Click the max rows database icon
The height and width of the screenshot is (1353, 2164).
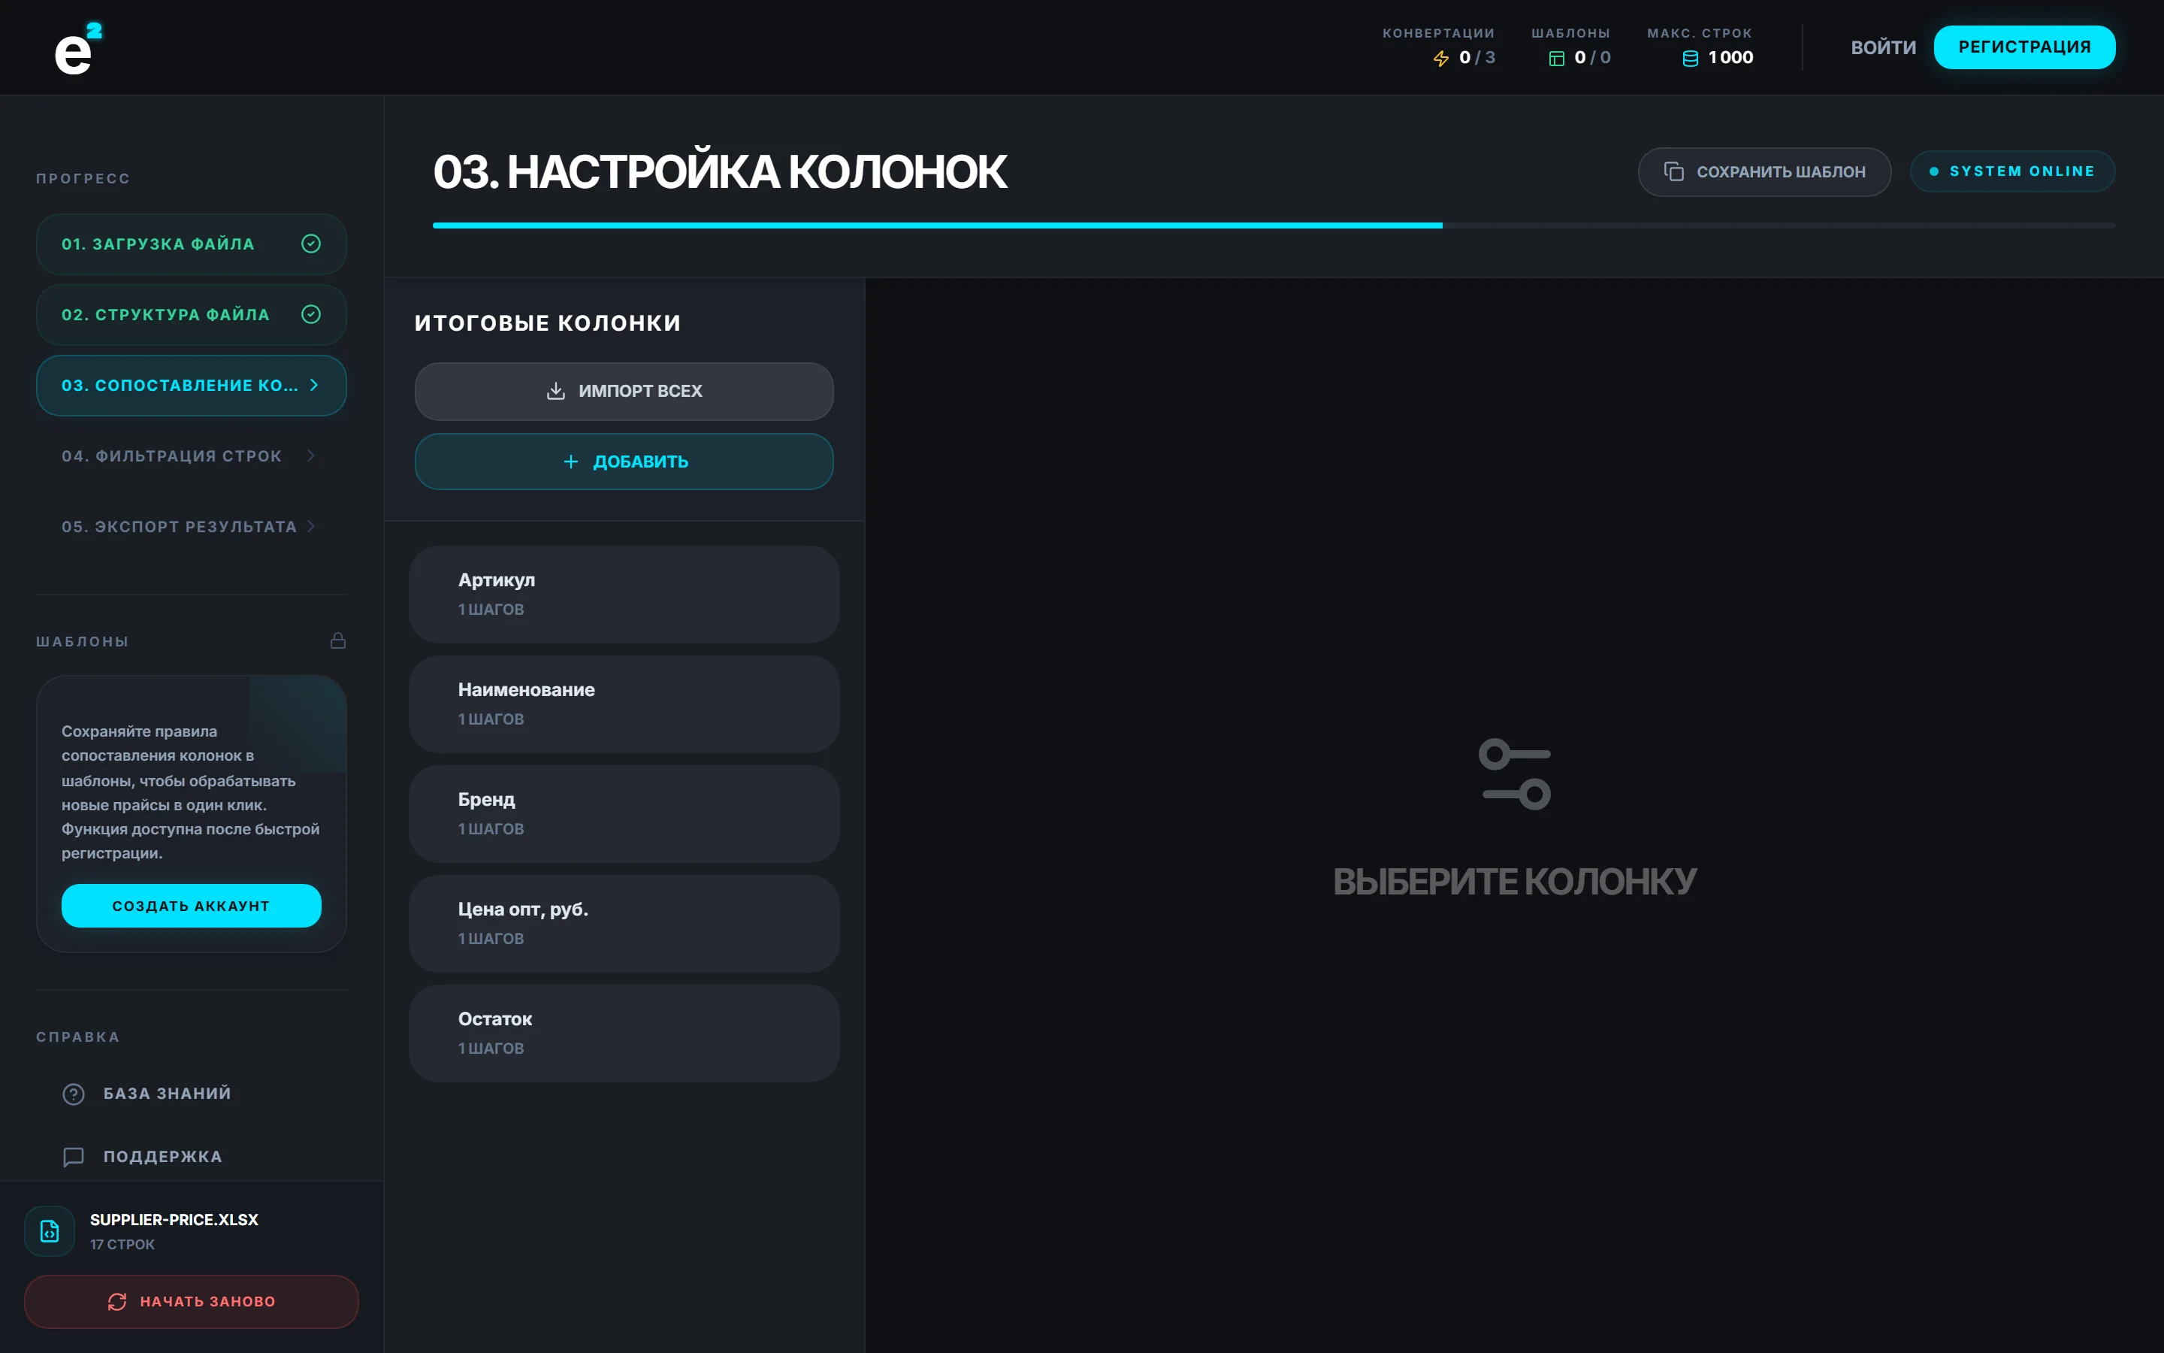(x=1690, y=58)
